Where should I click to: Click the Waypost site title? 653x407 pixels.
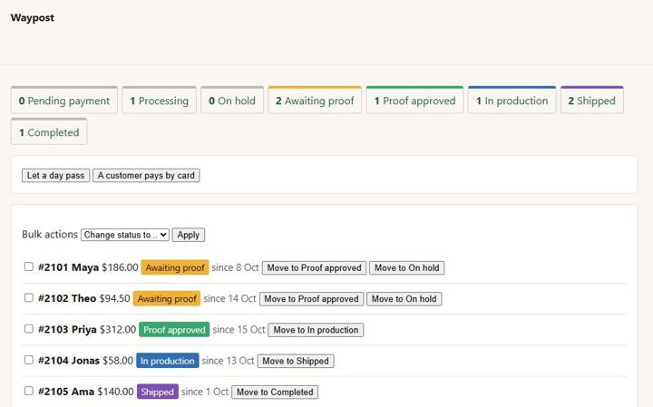coord(33,17)
